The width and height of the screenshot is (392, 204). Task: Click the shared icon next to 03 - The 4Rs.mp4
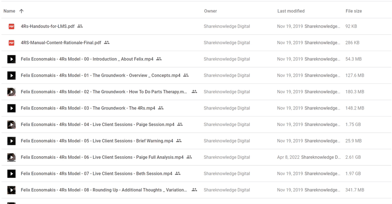pyautogui.click(x=161, y=108)
